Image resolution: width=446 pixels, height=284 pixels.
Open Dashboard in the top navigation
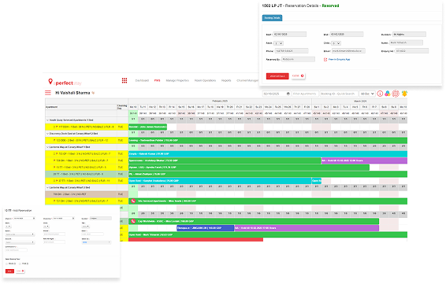tap(142, 80)
